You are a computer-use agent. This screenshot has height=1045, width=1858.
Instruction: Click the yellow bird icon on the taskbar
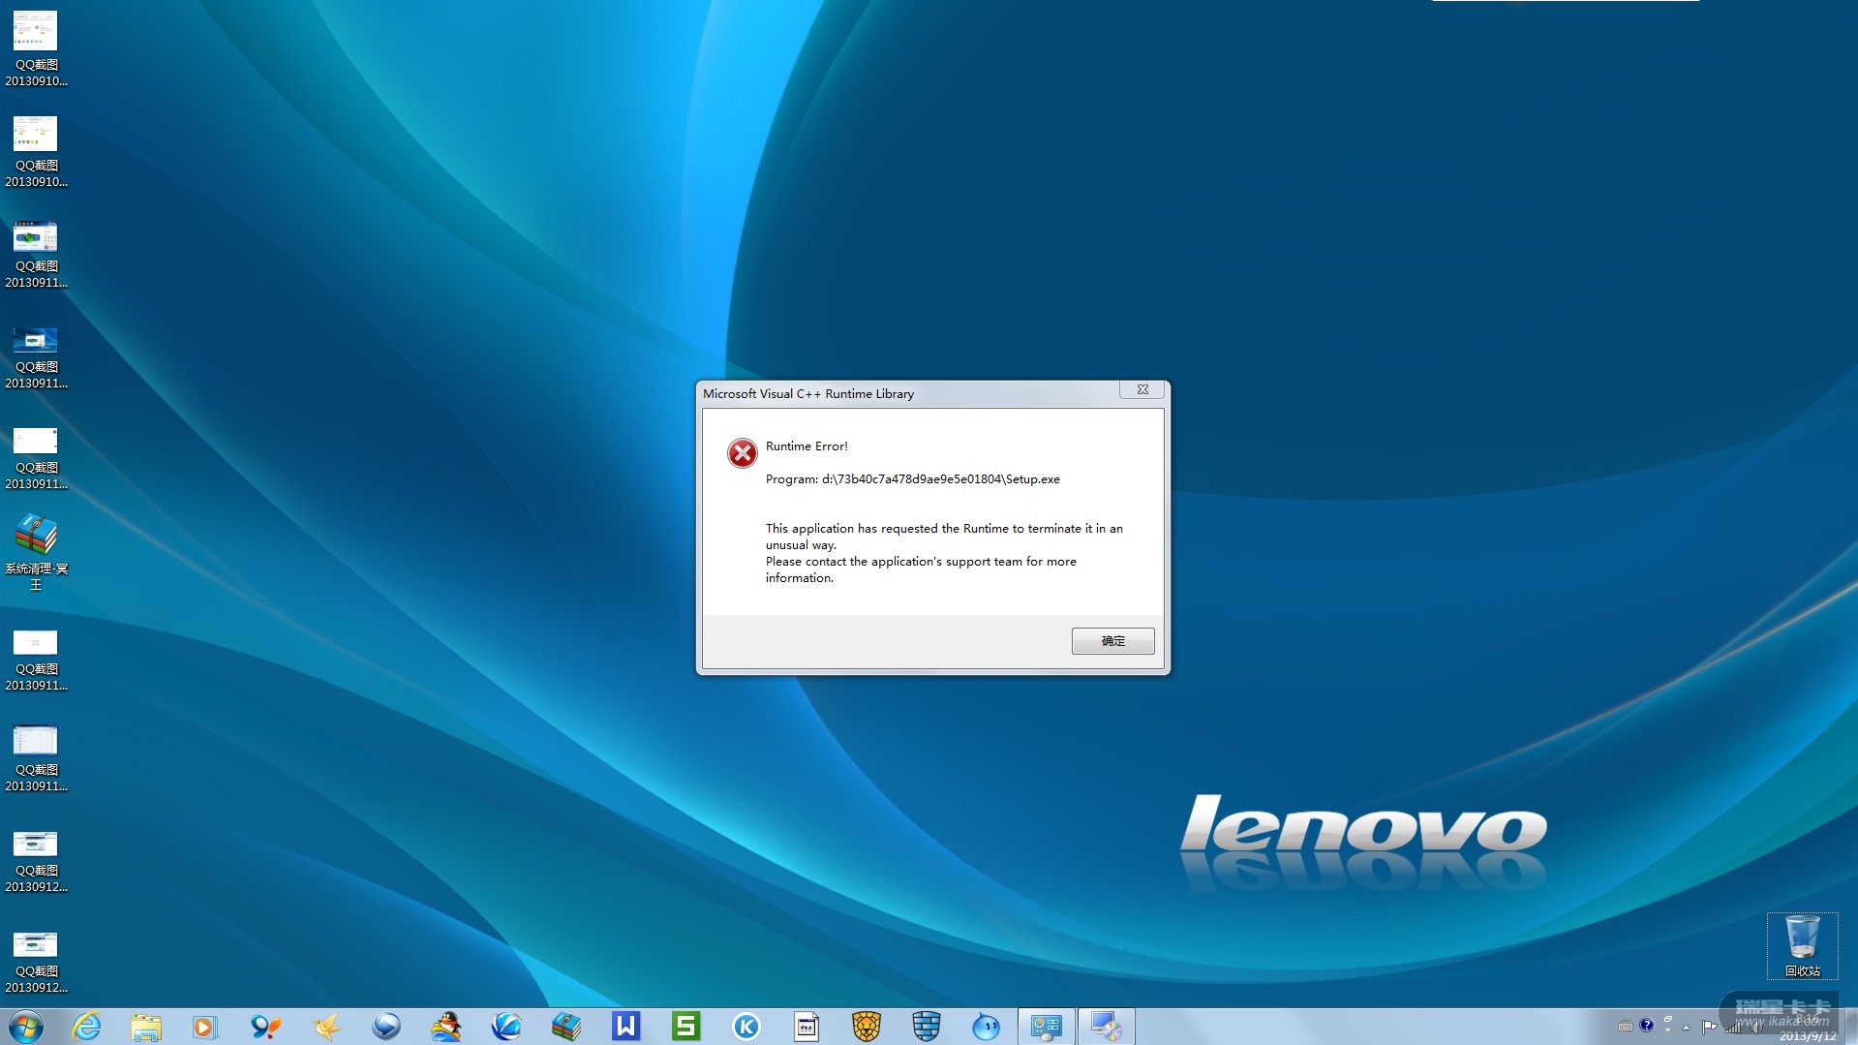click(326, 1027)
